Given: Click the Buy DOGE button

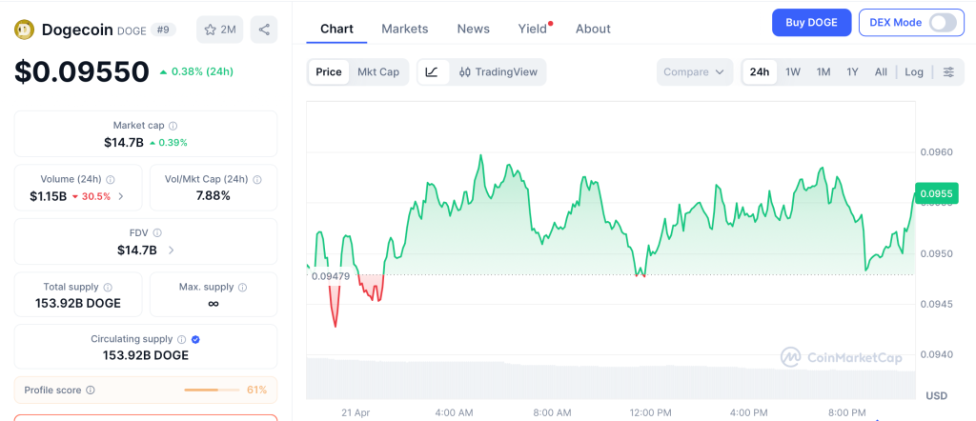Looking at the screenshot, I should [x=811, y=23].
